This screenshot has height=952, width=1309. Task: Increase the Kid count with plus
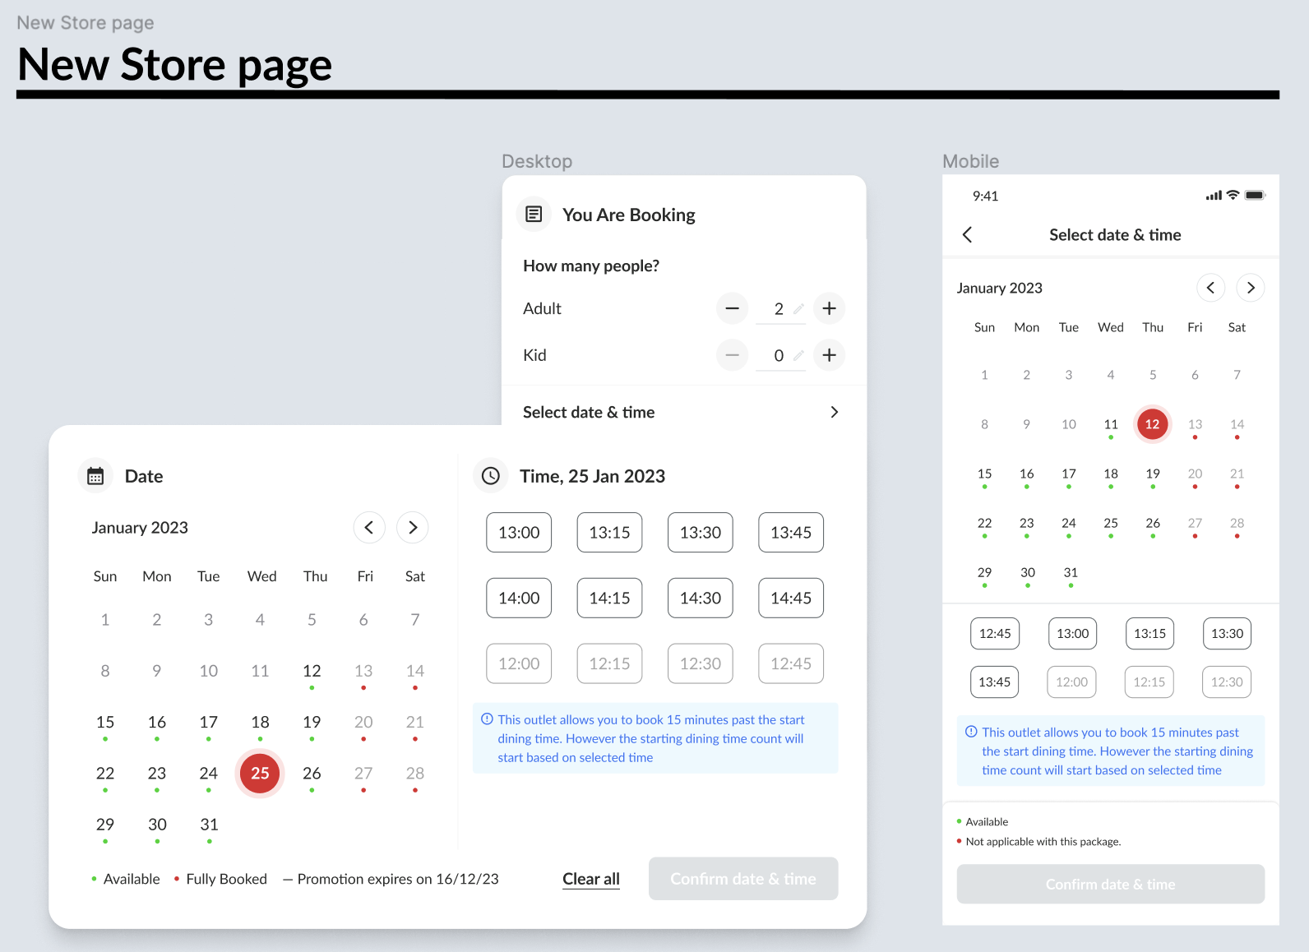tap(829, 355)
